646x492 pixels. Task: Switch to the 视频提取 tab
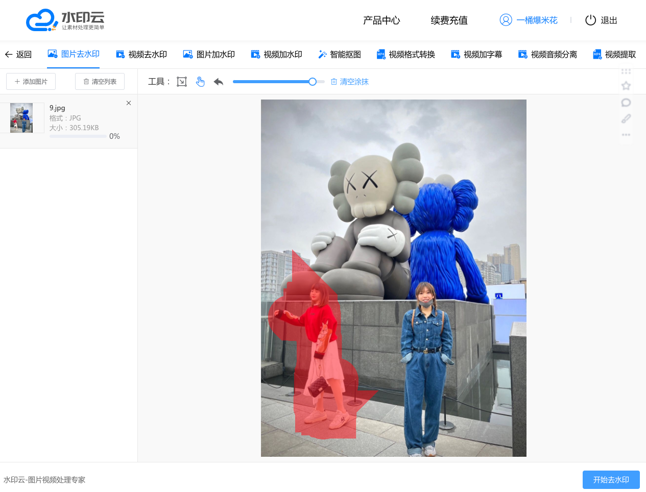click(x=614, y=55)
